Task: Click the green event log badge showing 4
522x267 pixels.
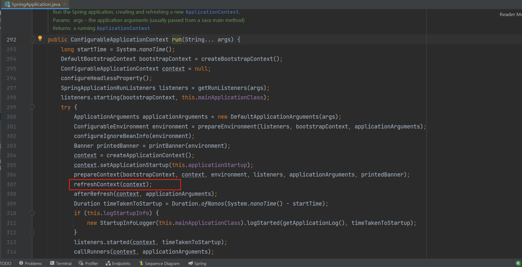Action: coord(518,263)
